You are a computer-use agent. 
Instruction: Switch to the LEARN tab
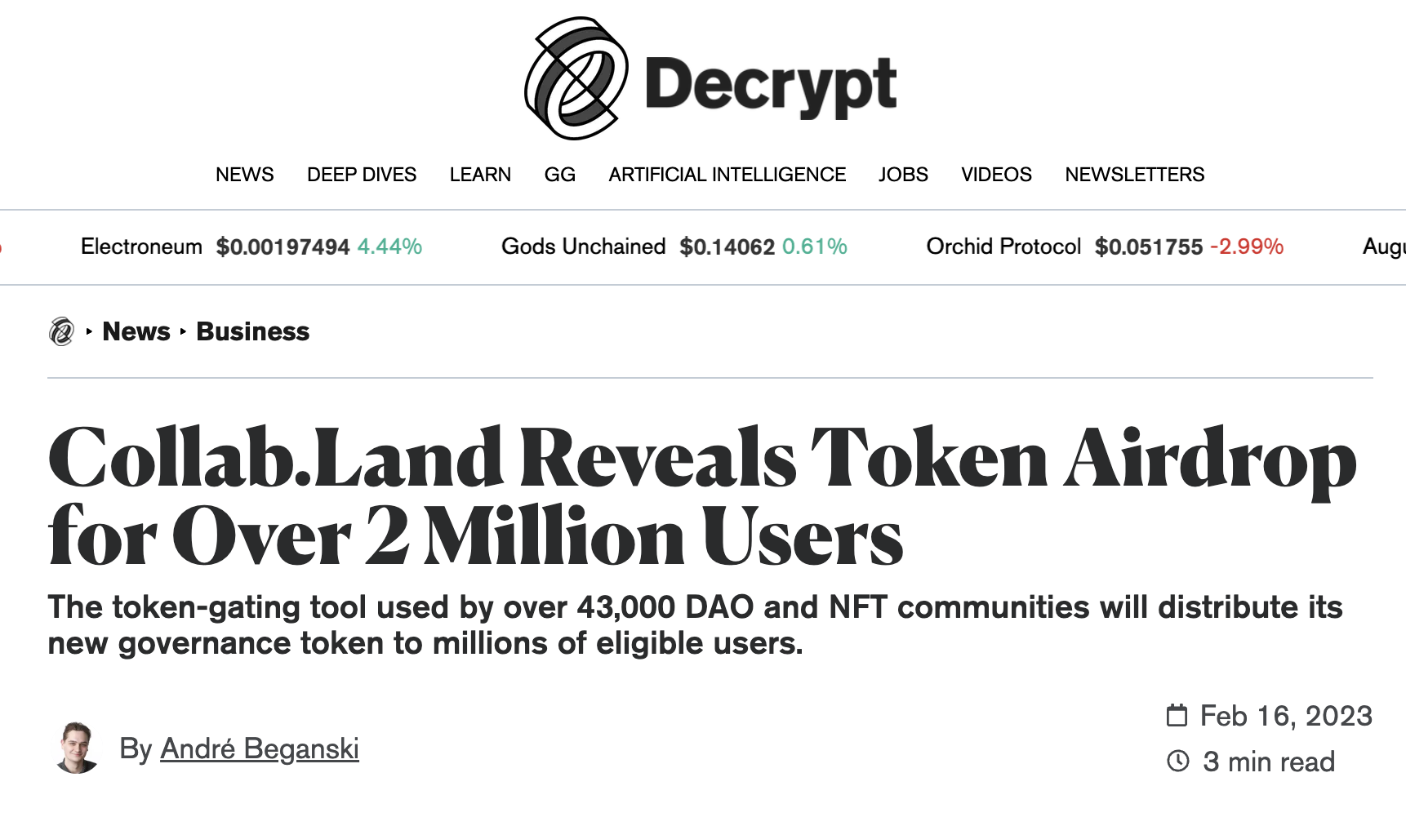point(480,174)
